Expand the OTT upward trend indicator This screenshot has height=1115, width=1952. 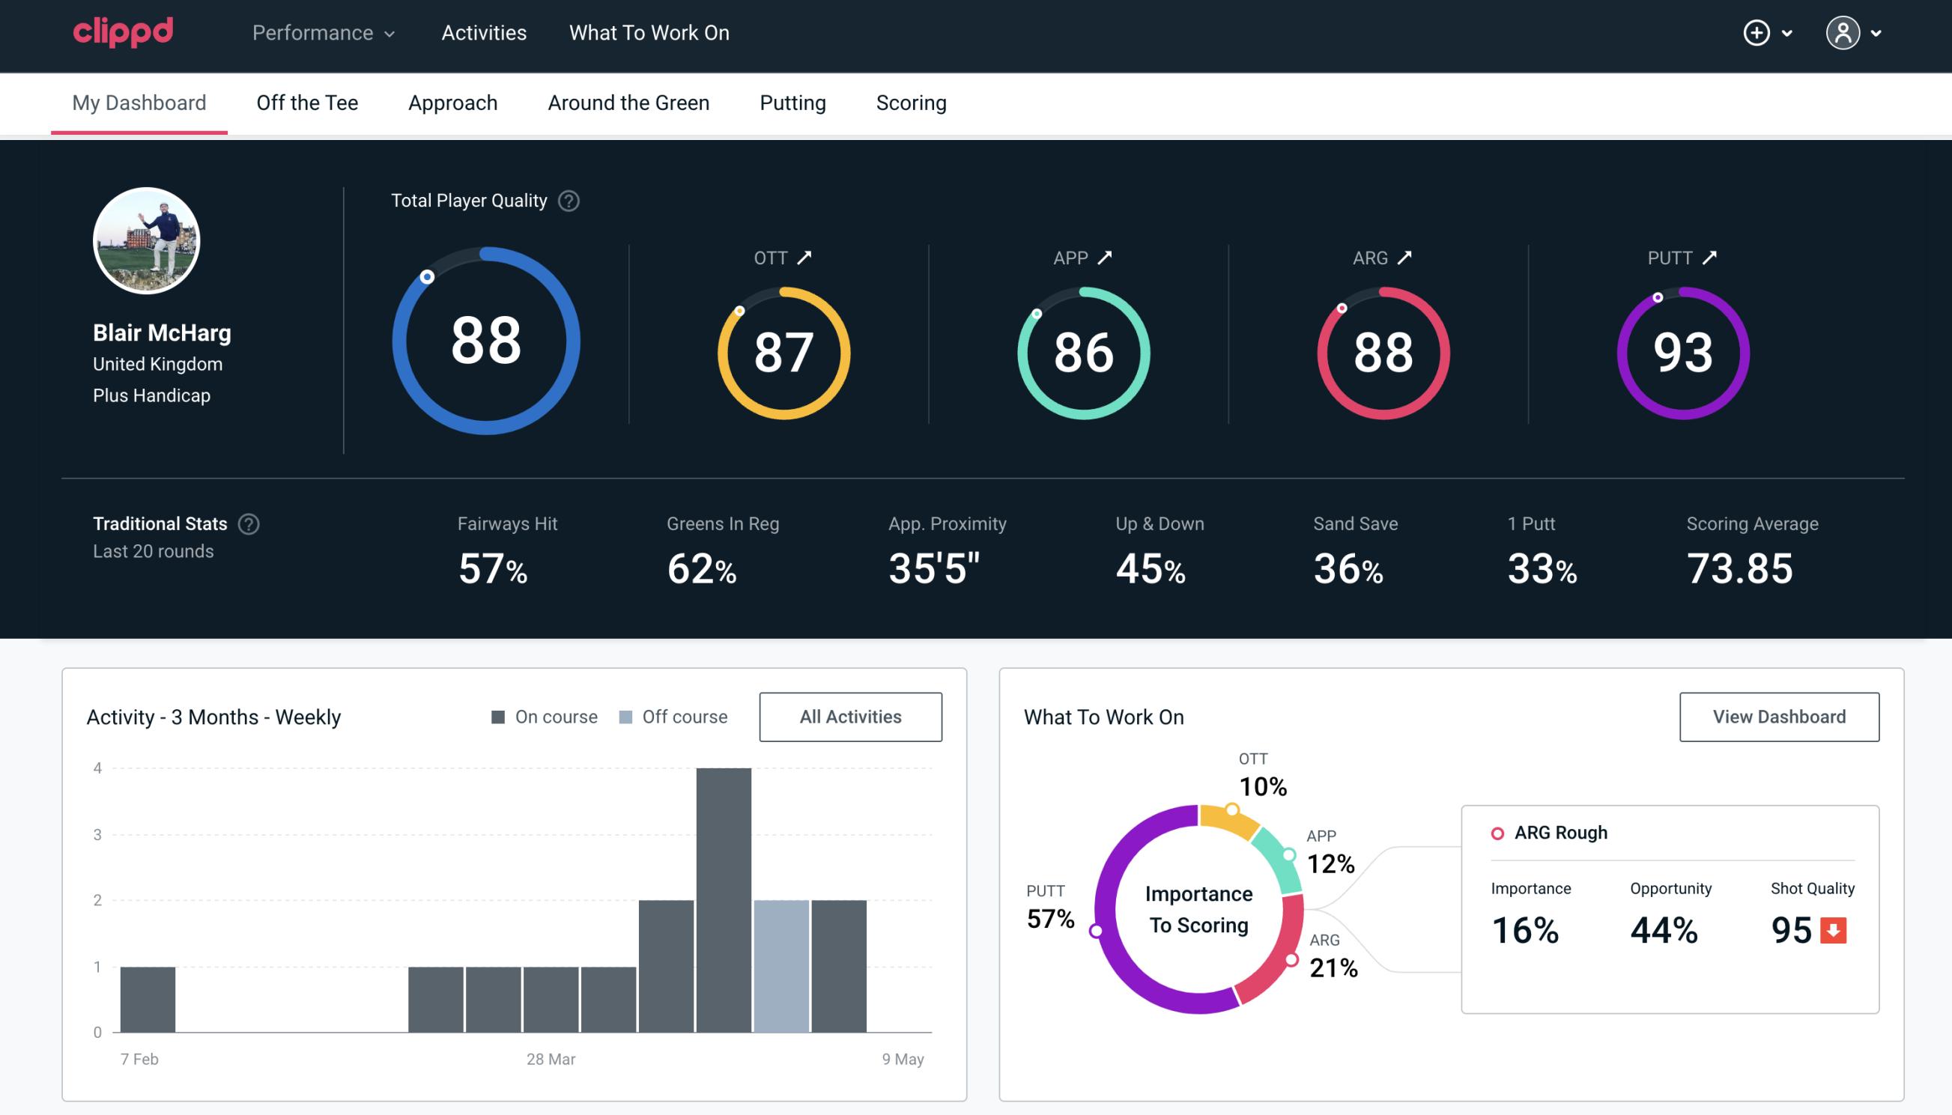pyautogui.click(x=806, y=256)
